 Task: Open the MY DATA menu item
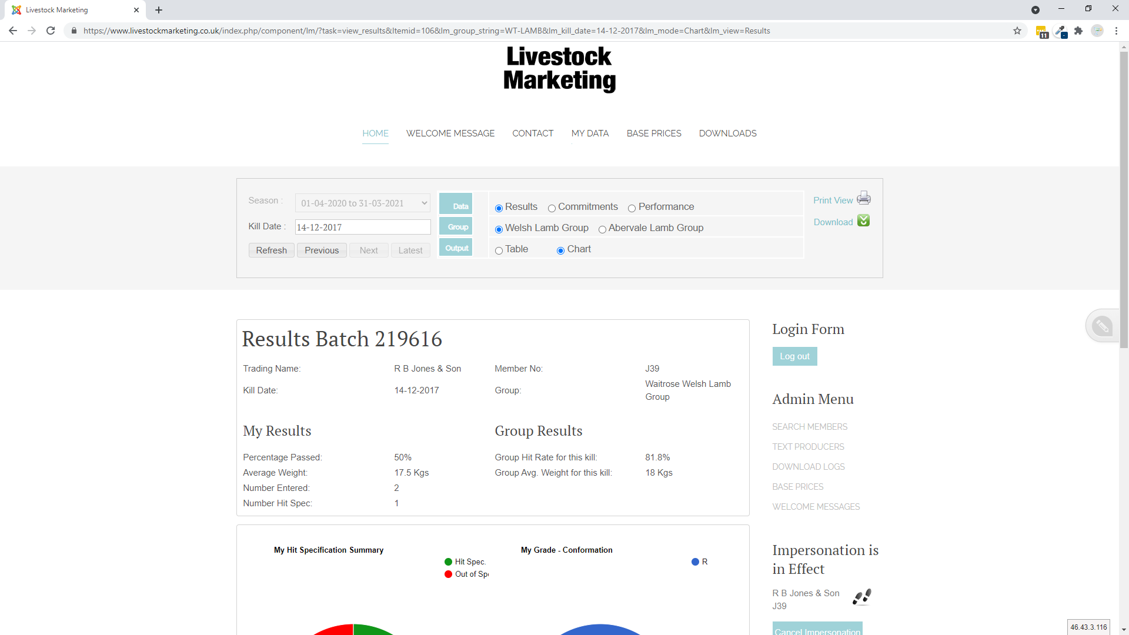click(590, 133)
